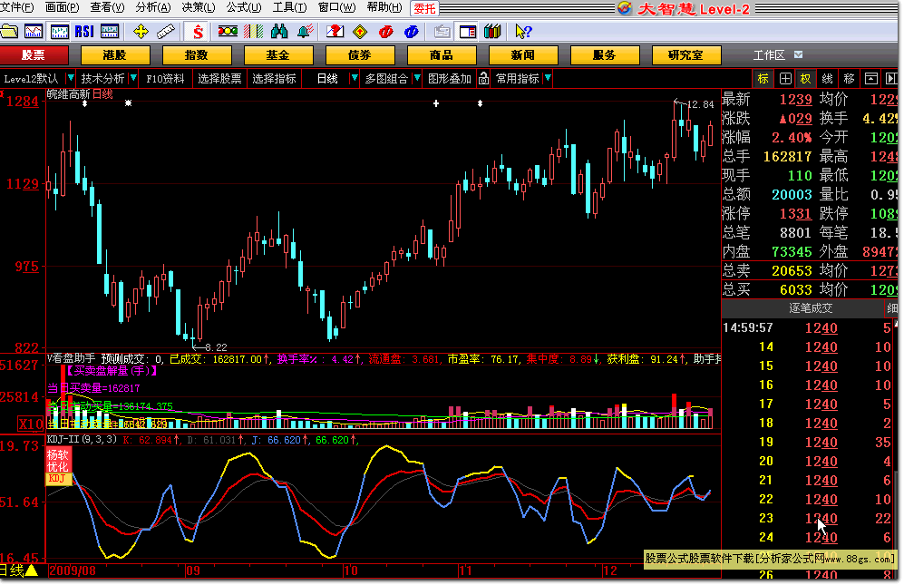Toggle the 权 adjustment button

[805, 79]
